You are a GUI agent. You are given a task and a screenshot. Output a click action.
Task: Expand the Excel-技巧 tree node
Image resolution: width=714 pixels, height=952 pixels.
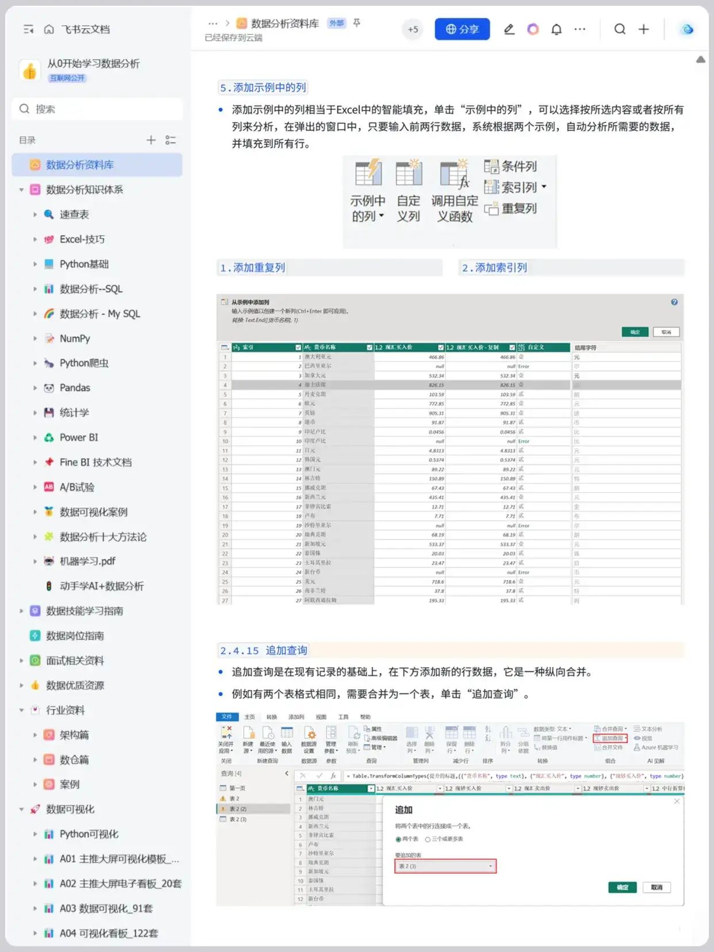[34, 239]
